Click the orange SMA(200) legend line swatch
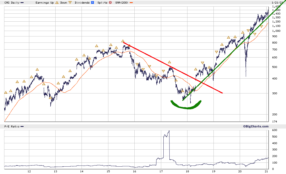The width and height of the screenshot is (286, 174). click(131, 2)
